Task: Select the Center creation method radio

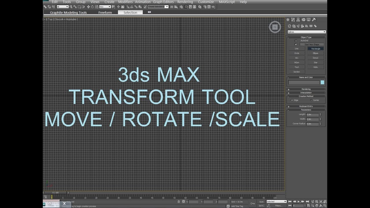Action: [x=311, y=100]
